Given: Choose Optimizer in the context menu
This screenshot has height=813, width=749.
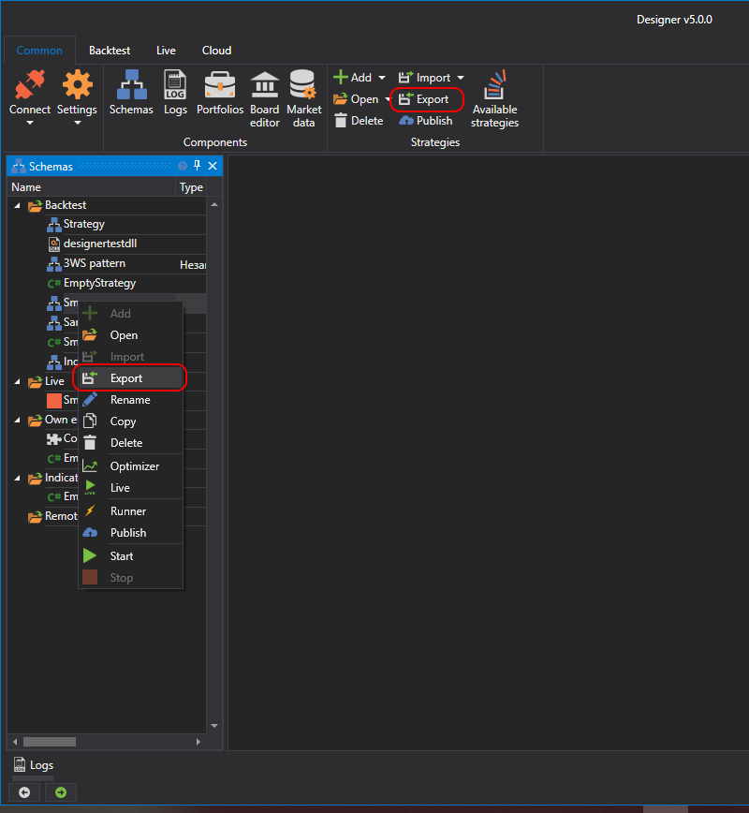Looking at the screenshot, I should (131, 466).
